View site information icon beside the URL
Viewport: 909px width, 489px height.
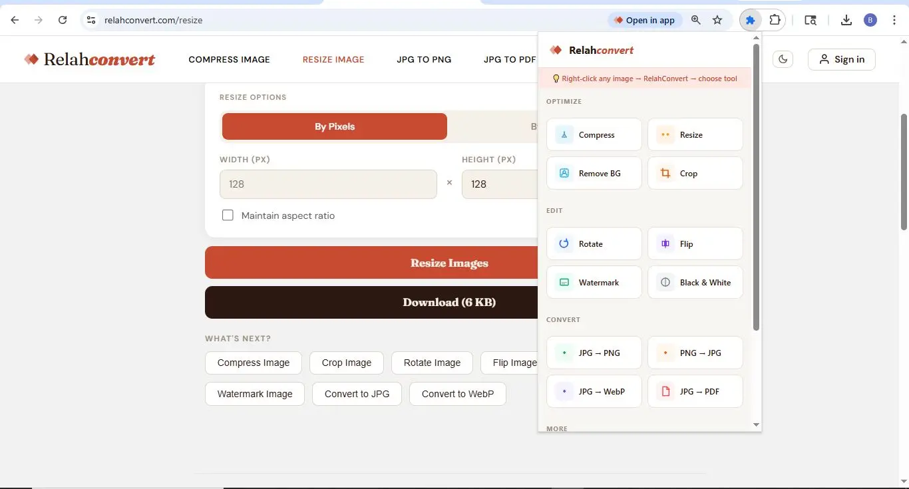click(x=91, y=20)
